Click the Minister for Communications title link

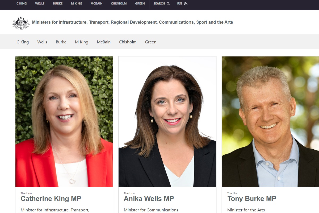151,210
